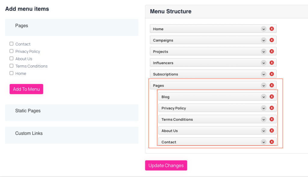The image size is (308, 177).
Task: Delete the Influencers menu entry
Action: tap(272, 63)
